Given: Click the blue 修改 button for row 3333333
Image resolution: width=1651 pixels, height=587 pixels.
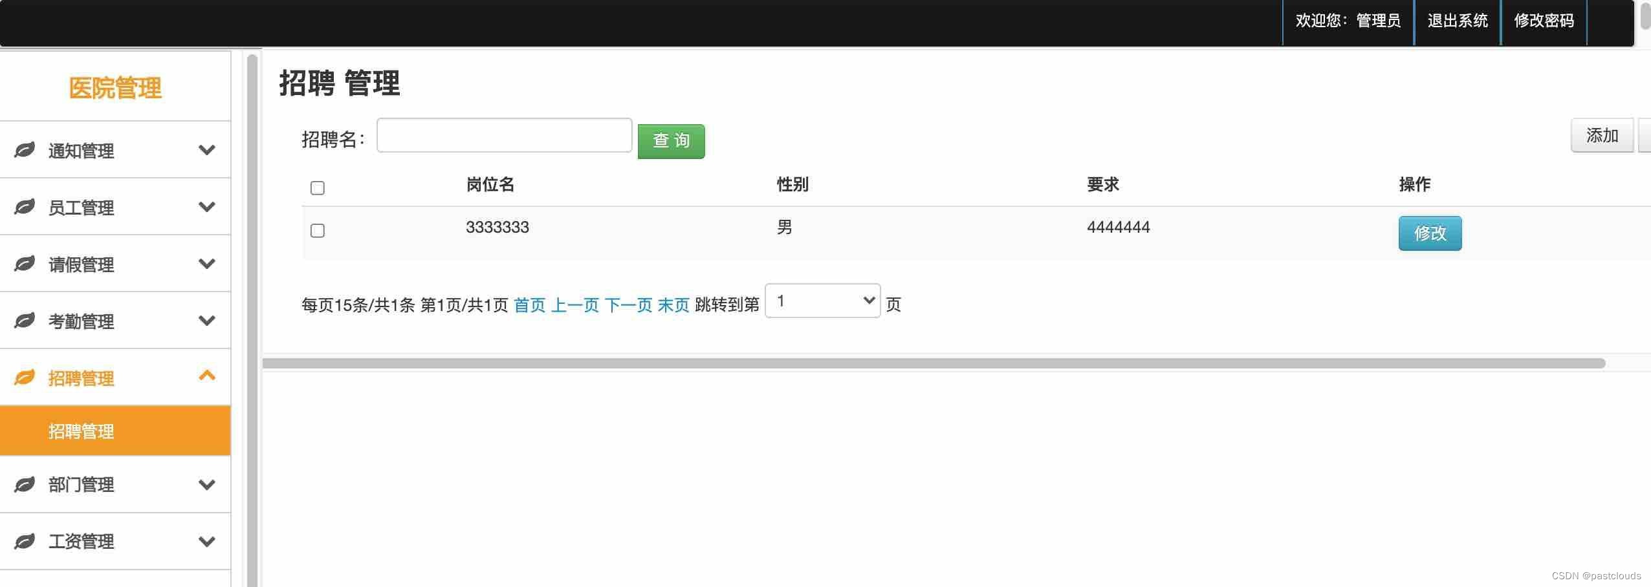Looking at the screenshot, I should 1430,233.
